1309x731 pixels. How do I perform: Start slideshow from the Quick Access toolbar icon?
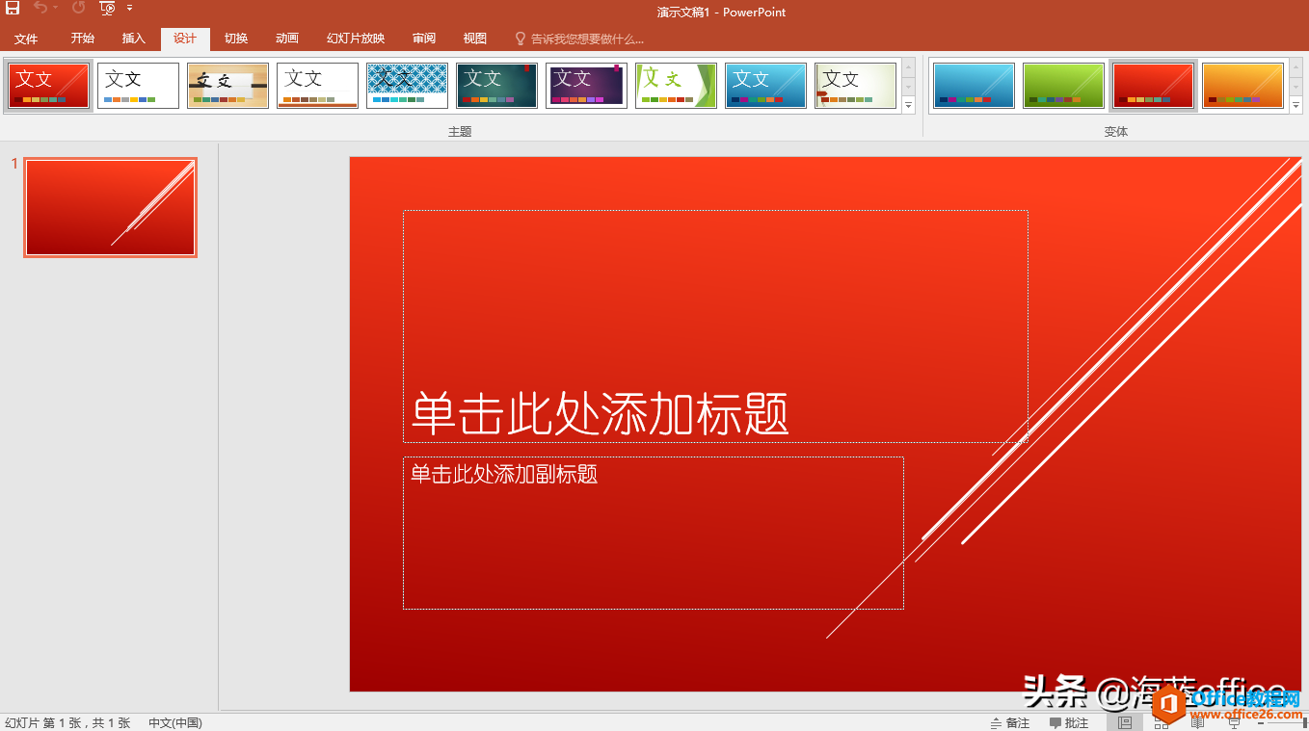106,8
